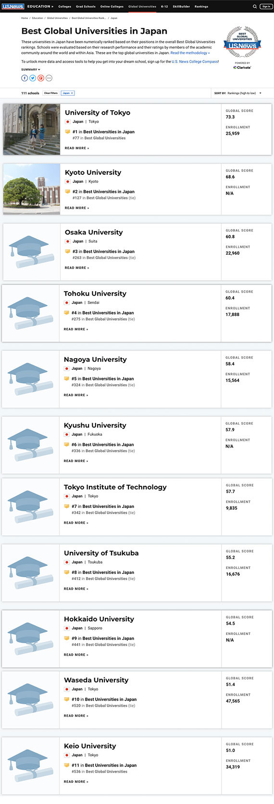Open the Global Universities tab
This screenshot has height=804, width=274.
[x=142, y=6]
